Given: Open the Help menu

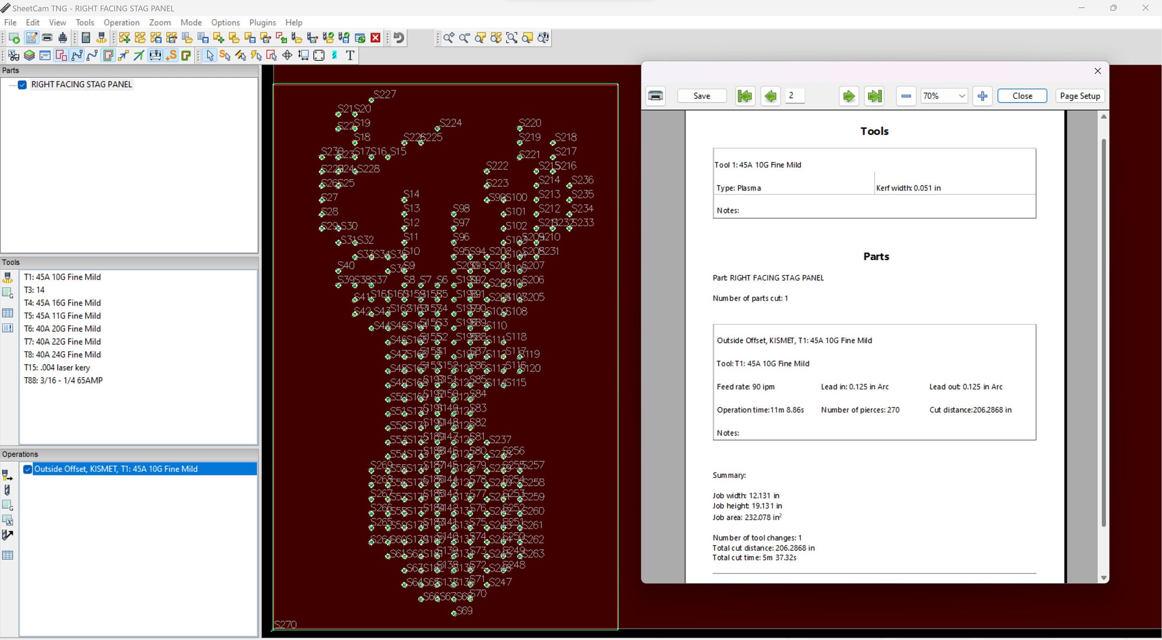Looking at the screenshot, I should click(x=294, y=22).
